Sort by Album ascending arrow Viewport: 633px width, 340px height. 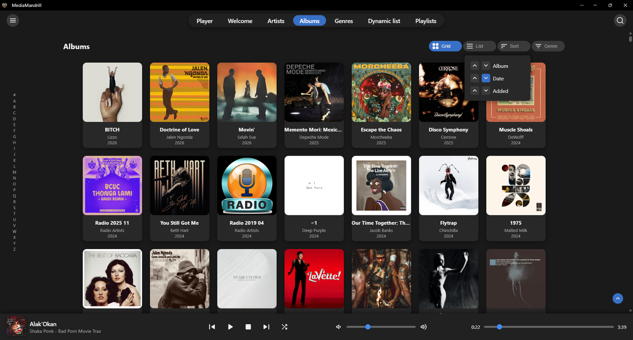pyautogui.click(x=474, y=66)
